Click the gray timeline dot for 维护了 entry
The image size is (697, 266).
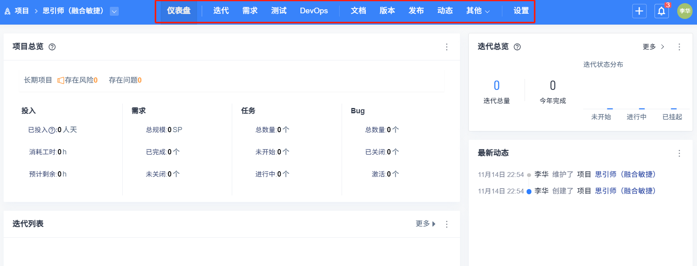[x=529, y=175]
